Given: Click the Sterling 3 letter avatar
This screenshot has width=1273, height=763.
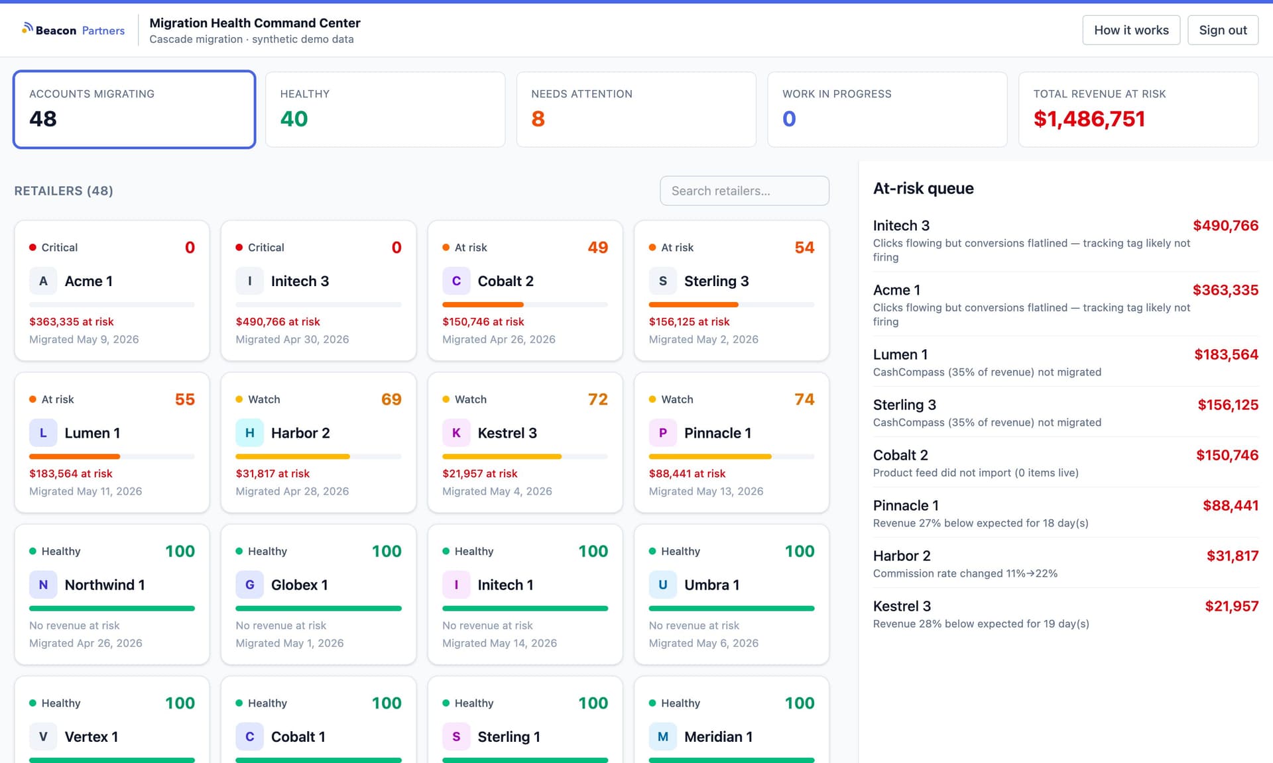Looking at the screenshot, I should pyautogui.click(x=662, y=281).
